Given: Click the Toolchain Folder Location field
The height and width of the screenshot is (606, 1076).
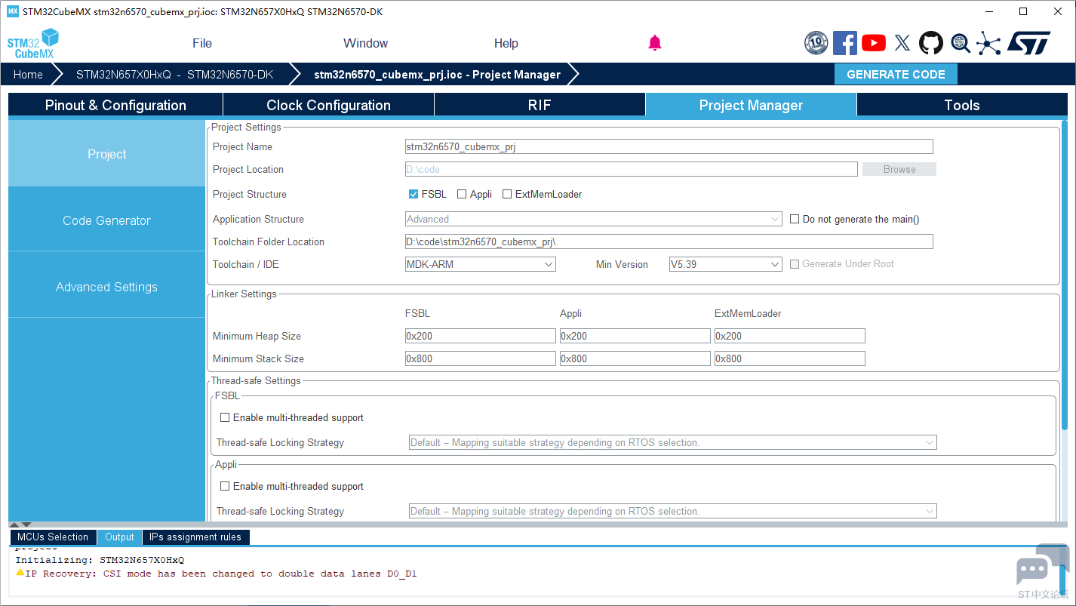Looking at the screenshot, I should (x=669, y=241).
